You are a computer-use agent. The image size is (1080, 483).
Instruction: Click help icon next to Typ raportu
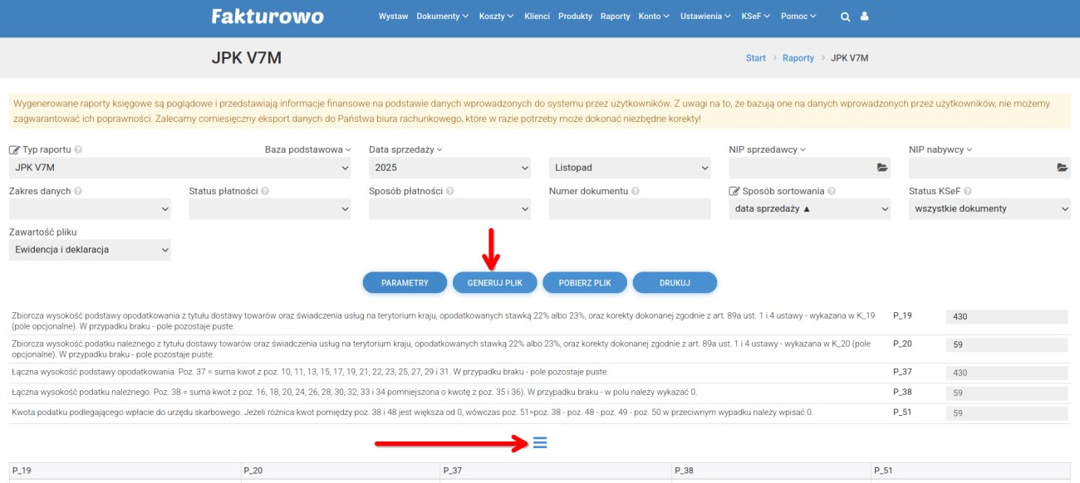[x=78, y=150]
